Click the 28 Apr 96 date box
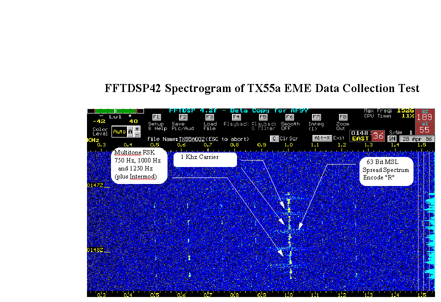This screenshot has height=302, width=441. point(416,138)
